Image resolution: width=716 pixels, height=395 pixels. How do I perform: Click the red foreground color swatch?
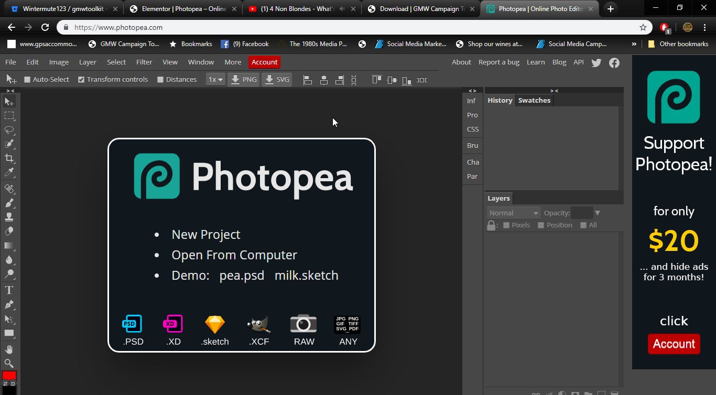pos(9,375)
